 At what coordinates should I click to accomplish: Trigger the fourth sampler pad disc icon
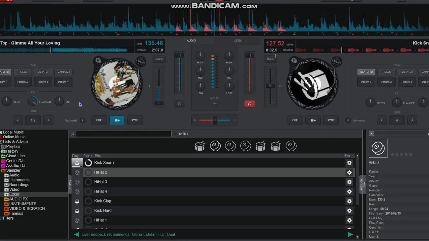(245, 146)
